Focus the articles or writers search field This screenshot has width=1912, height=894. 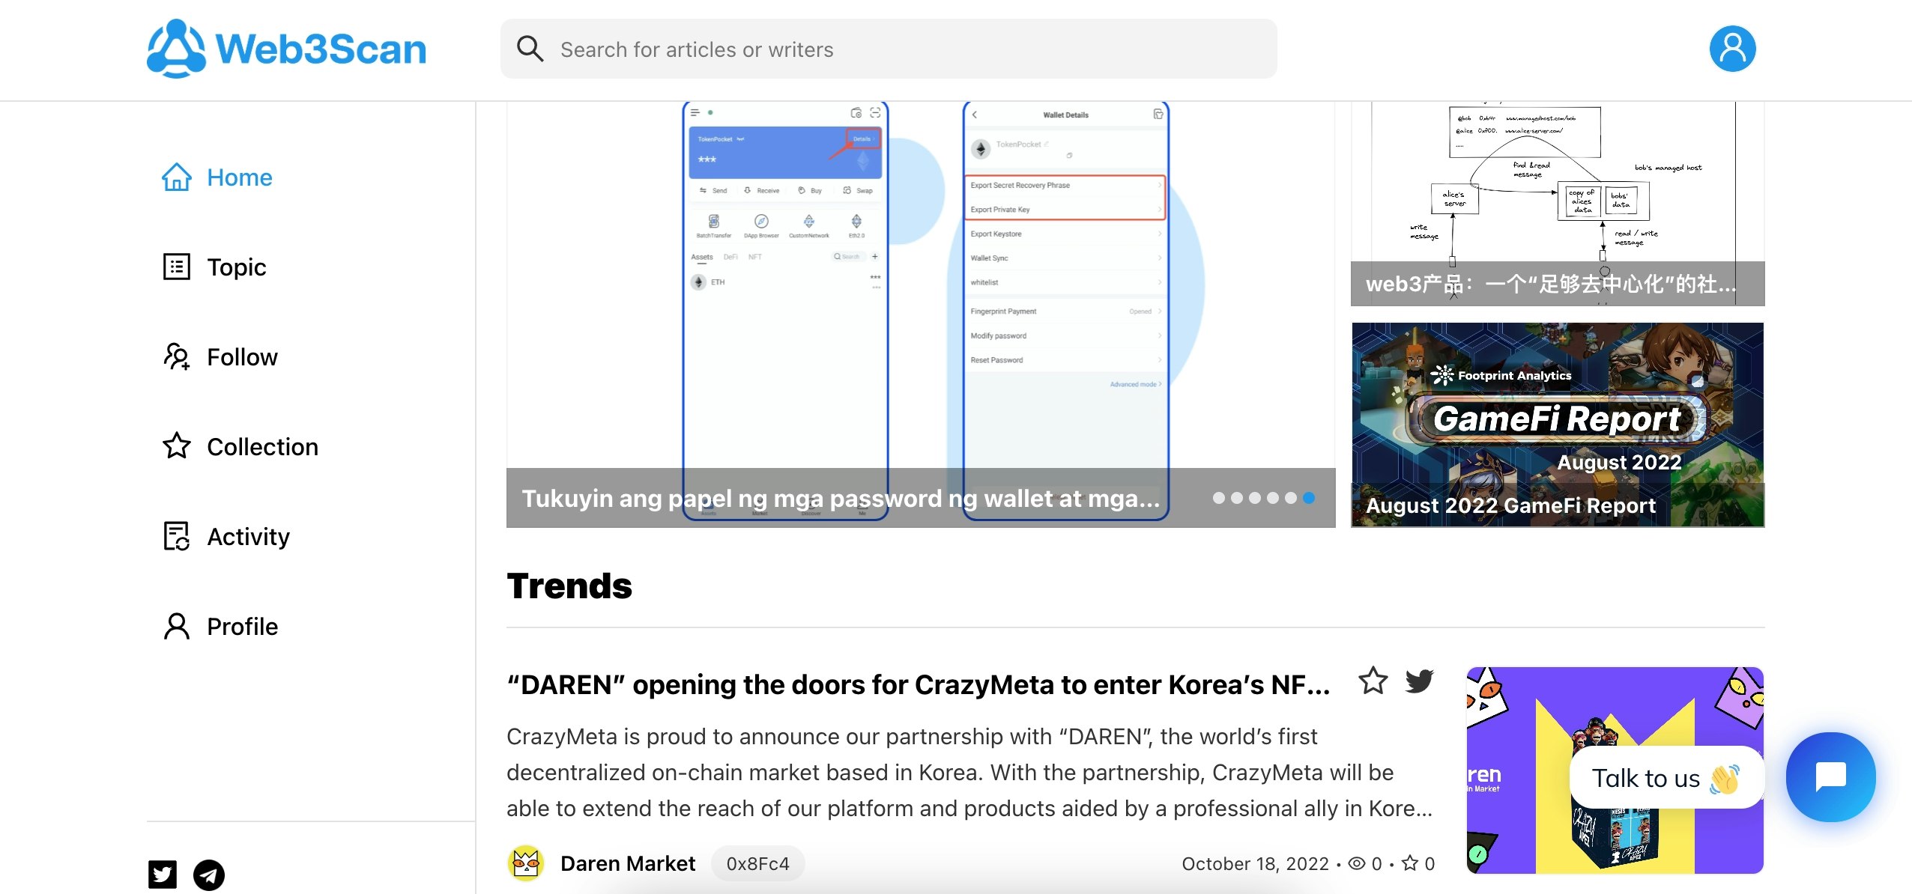pyautogui.click(x=889, y=49)
